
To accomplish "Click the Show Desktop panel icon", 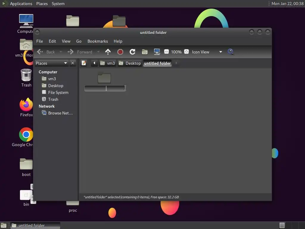I will 4,225.
